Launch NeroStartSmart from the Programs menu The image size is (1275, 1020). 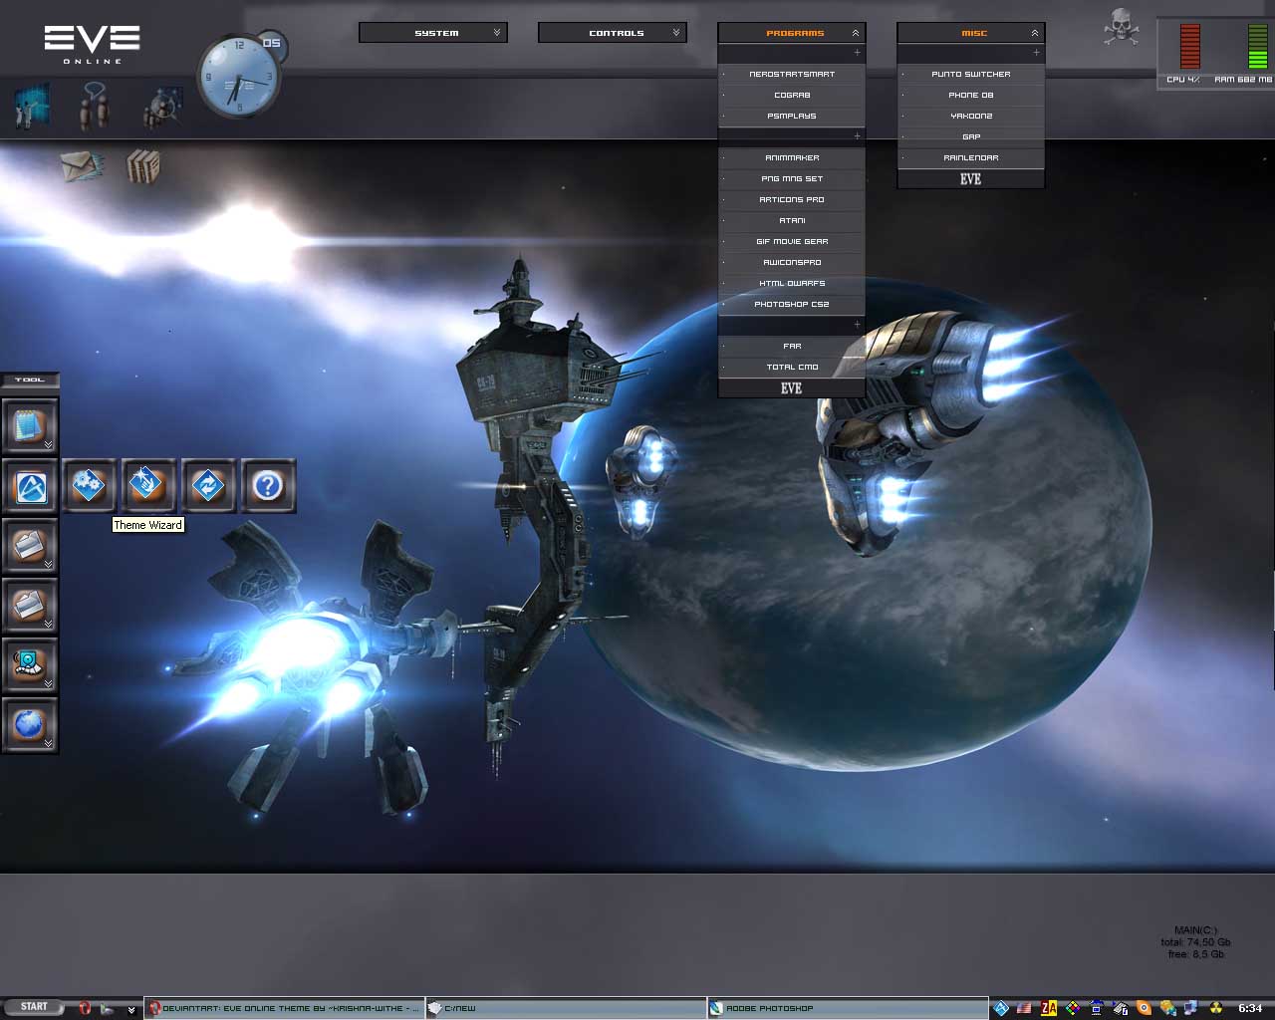pos(792,74)
